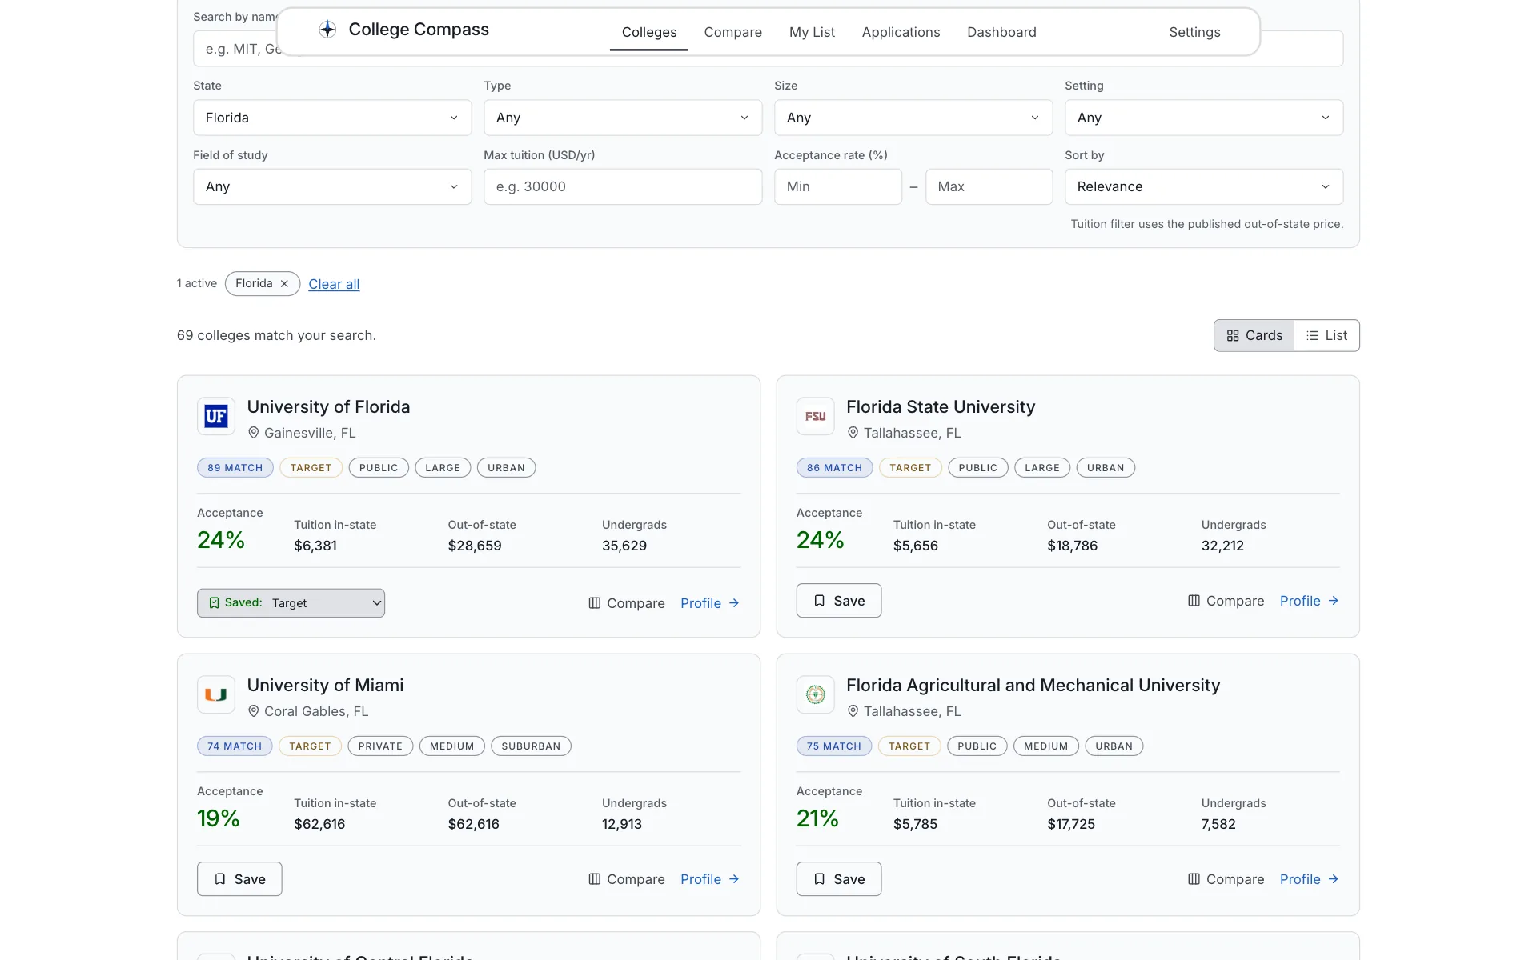Click the $28,659 out-of-state tuition
1537x960 pixels.
[x=475, y=546]
